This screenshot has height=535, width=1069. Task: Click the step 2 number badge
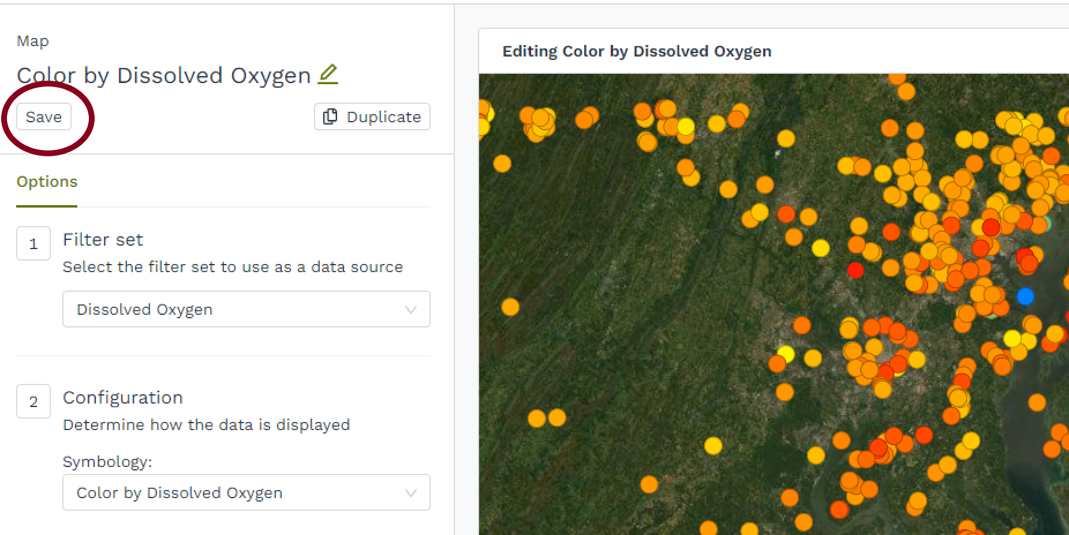click(33, 401)
